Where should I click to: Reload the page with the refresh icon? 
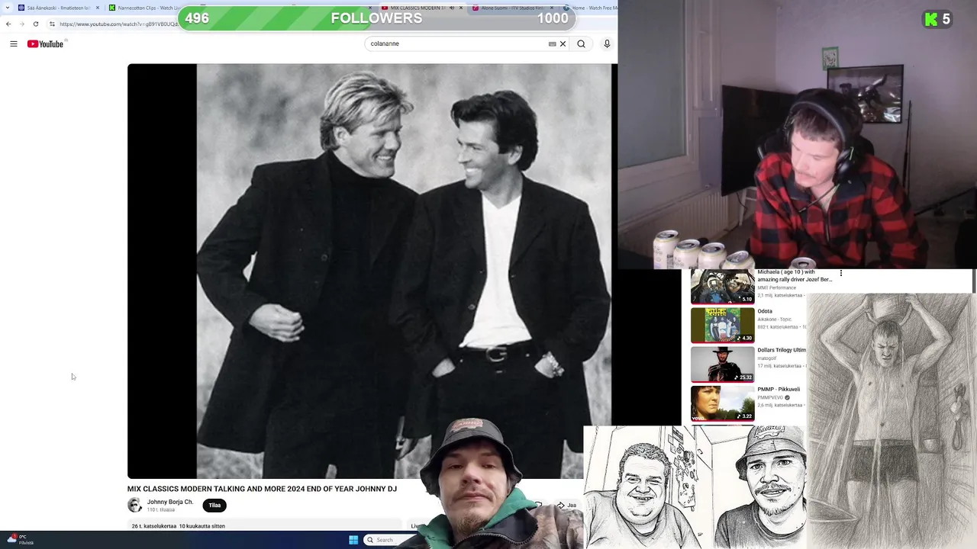click(35, 24)
